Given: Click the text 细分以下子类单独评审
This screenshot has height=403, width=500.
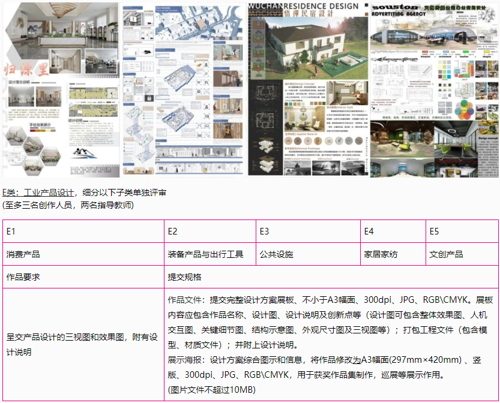Looking at the screenshot, I should click(x=124, y=193).
